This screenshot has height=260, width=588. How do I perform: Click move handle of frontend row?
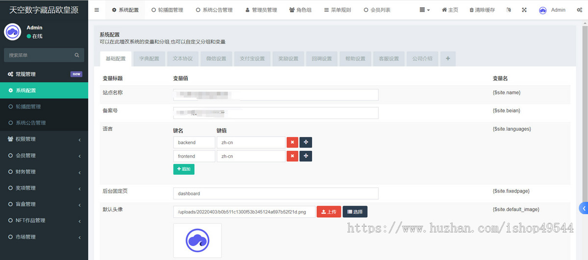pos(306,156)
